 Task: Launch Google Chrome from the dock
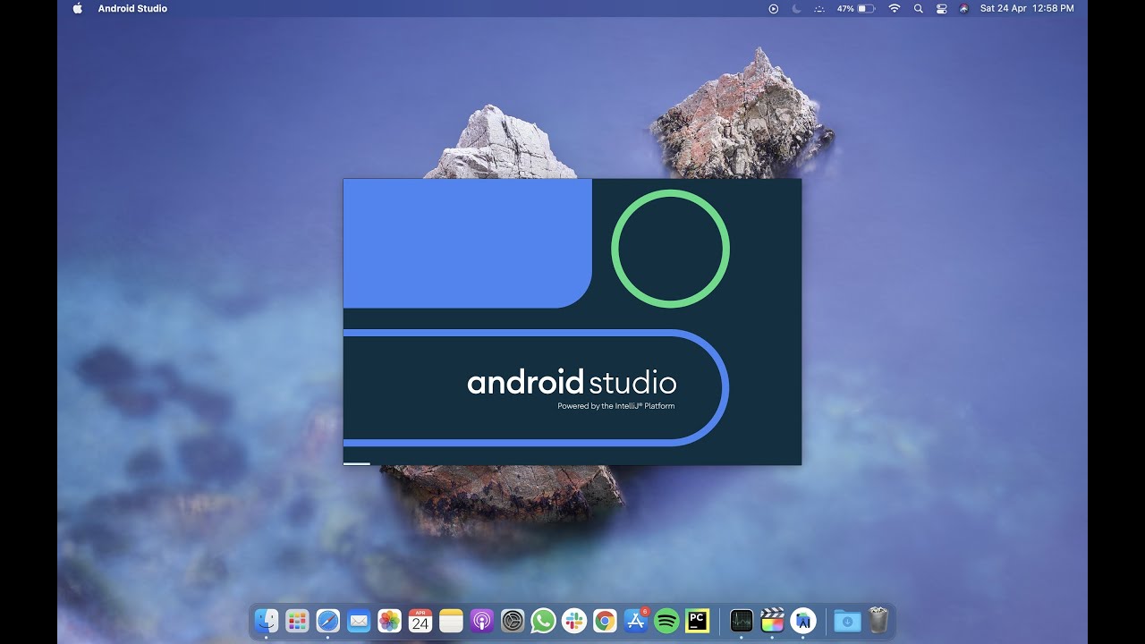coord(605,620)
